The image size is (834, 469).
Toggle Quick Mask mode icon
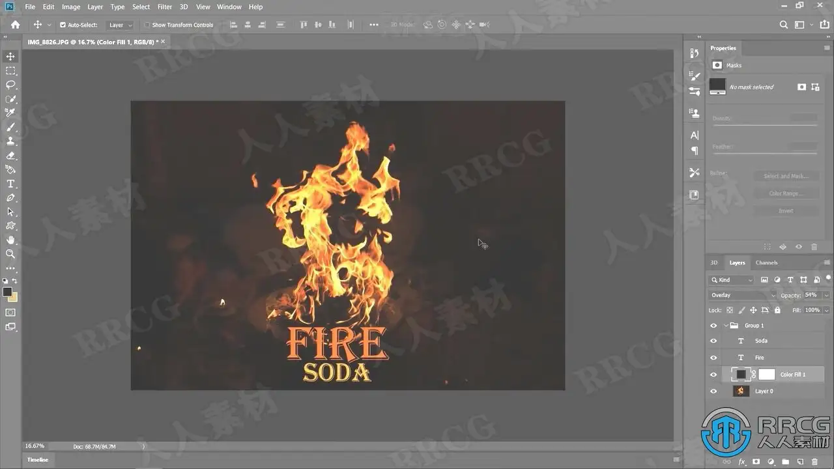[10, 313]
